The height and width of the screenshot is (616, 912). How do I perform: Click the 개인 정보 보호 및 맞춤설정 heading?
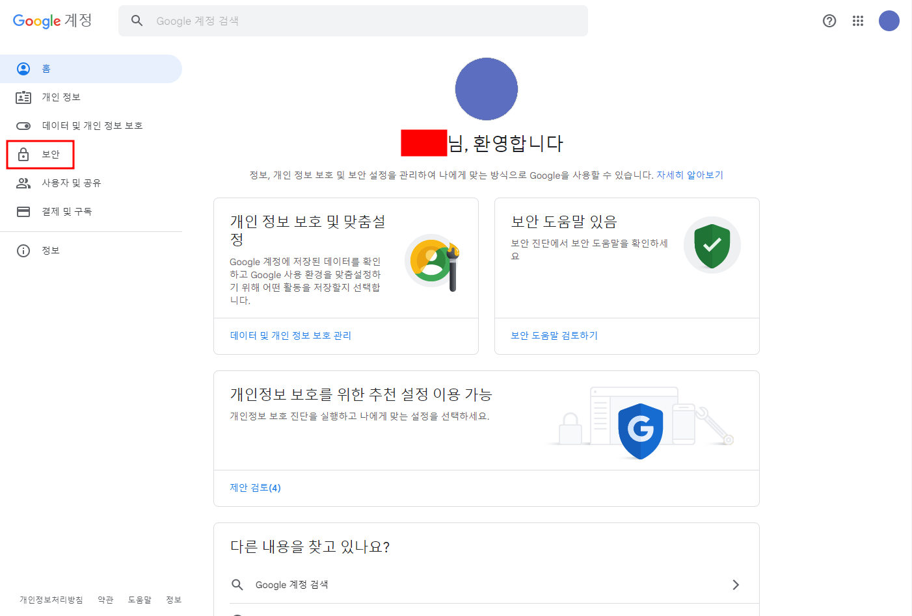pyautogui.click(x=308, y=231)
